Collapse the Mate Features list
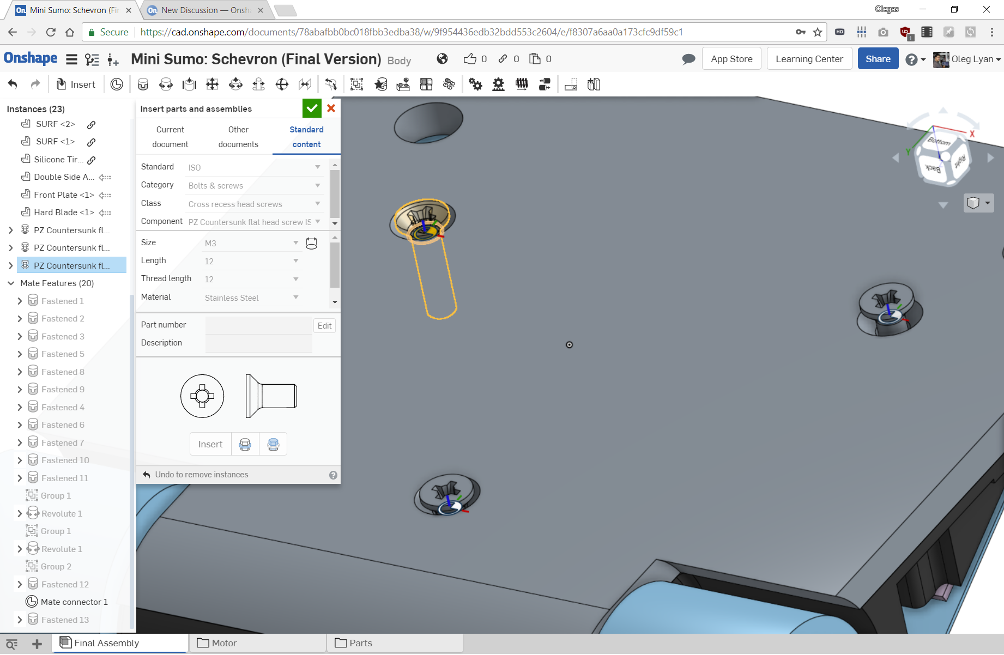Screen dimensions: 1004x655 [x=11, y=283]
